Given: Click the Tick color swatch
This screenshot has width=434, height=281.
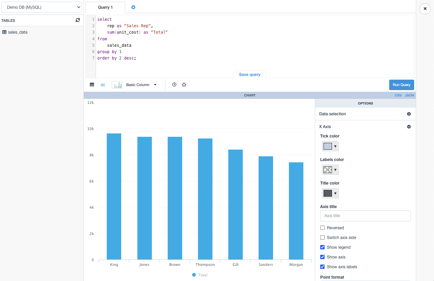Looking at the screenshot, I should [x=328, y=146].
